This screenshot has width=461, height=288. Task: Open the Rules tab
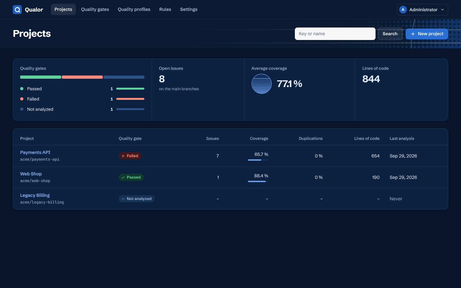tap(165, 9)
